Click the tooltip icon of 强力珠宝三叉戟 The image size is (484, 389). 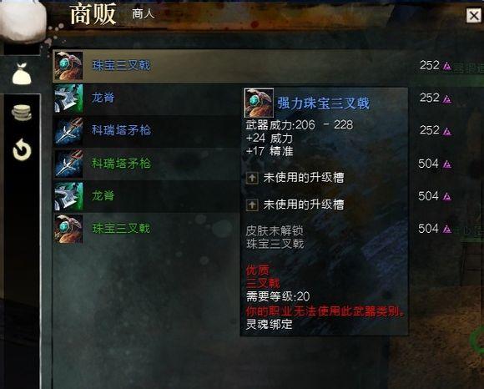(259, 103)
